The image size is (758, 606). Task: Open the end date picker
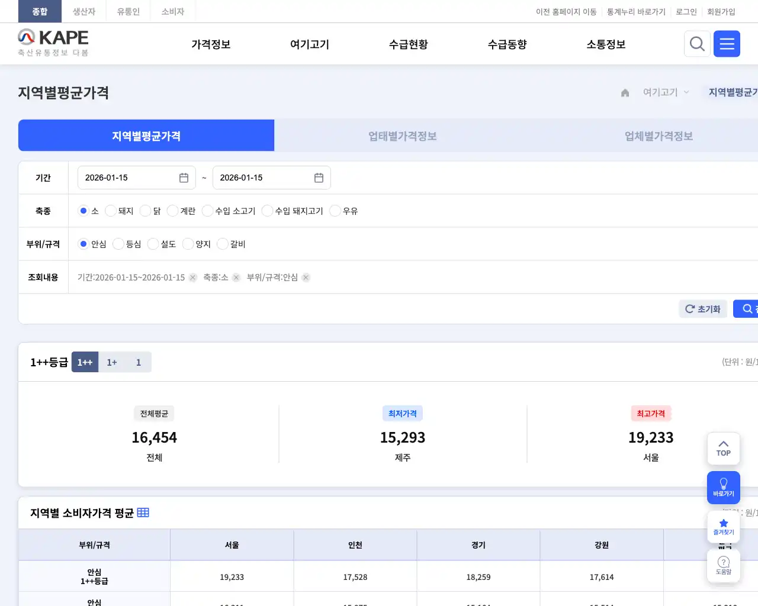[x=318, y=177]
